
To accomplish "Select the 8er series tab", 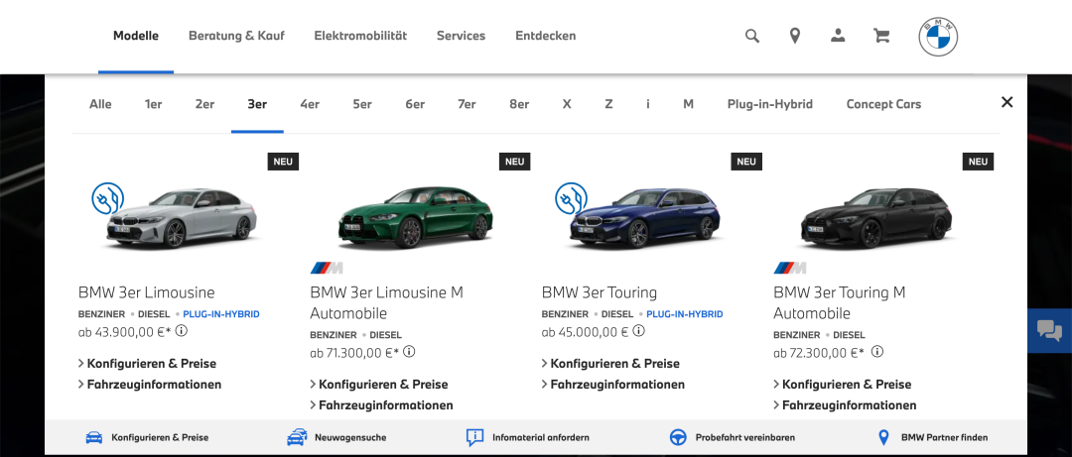I will pyautogui.click(x=519, y=104).
